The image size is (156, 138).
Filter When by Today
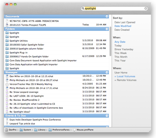[x=118, y=46]
